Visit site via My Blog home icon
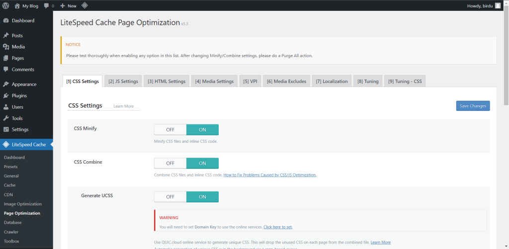The height and width of the screenshot is (249, 509). tap(17, 5)
